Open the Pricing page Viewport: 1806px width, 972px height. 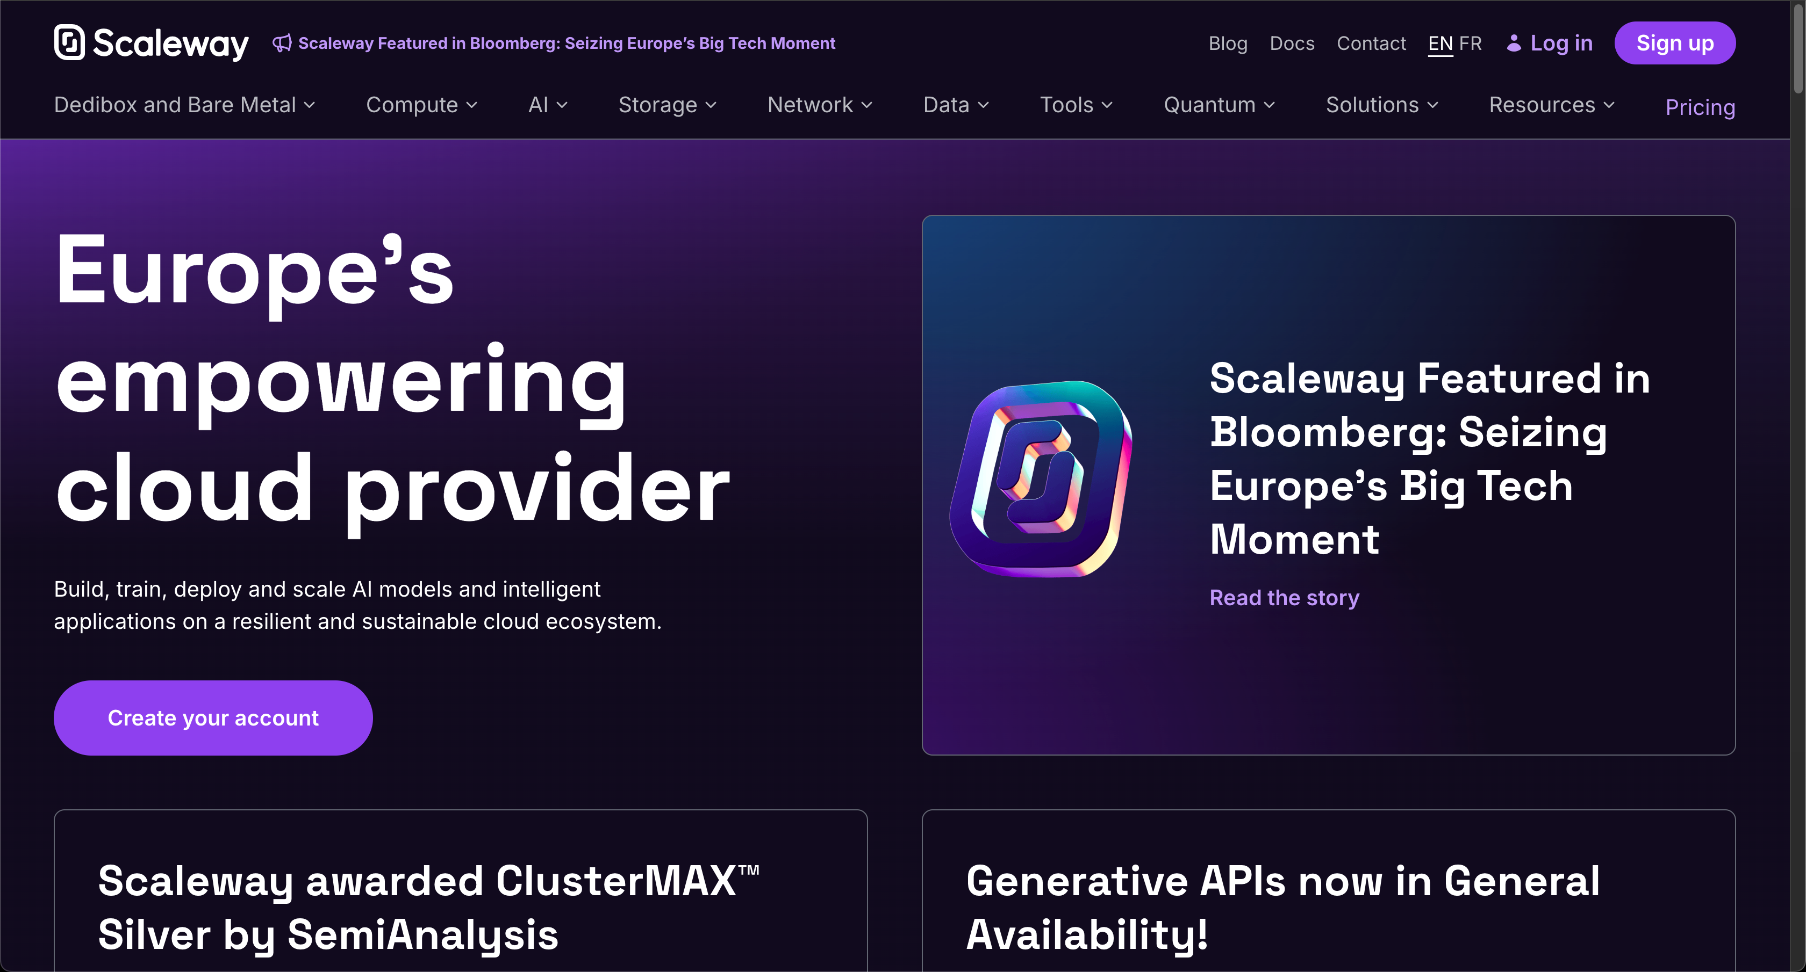(x=1700, y=107)
